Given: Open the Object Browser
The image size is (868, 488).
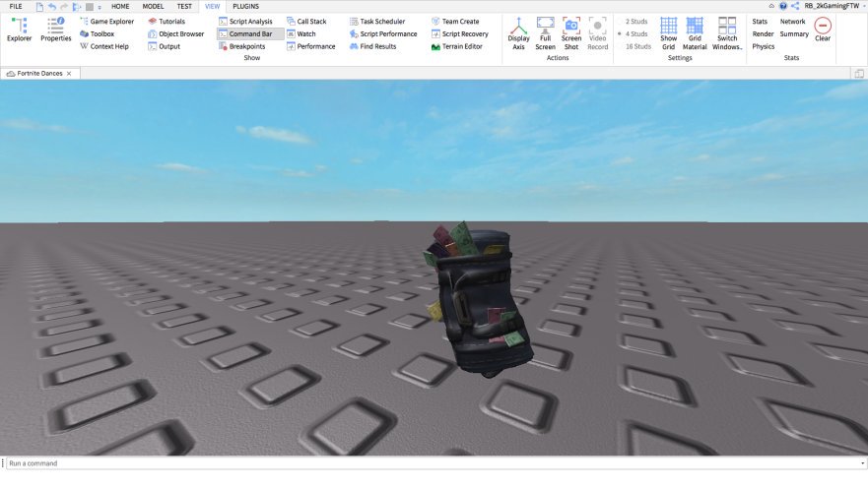Looking at the screenshot, I should click(x=176, y=33).
